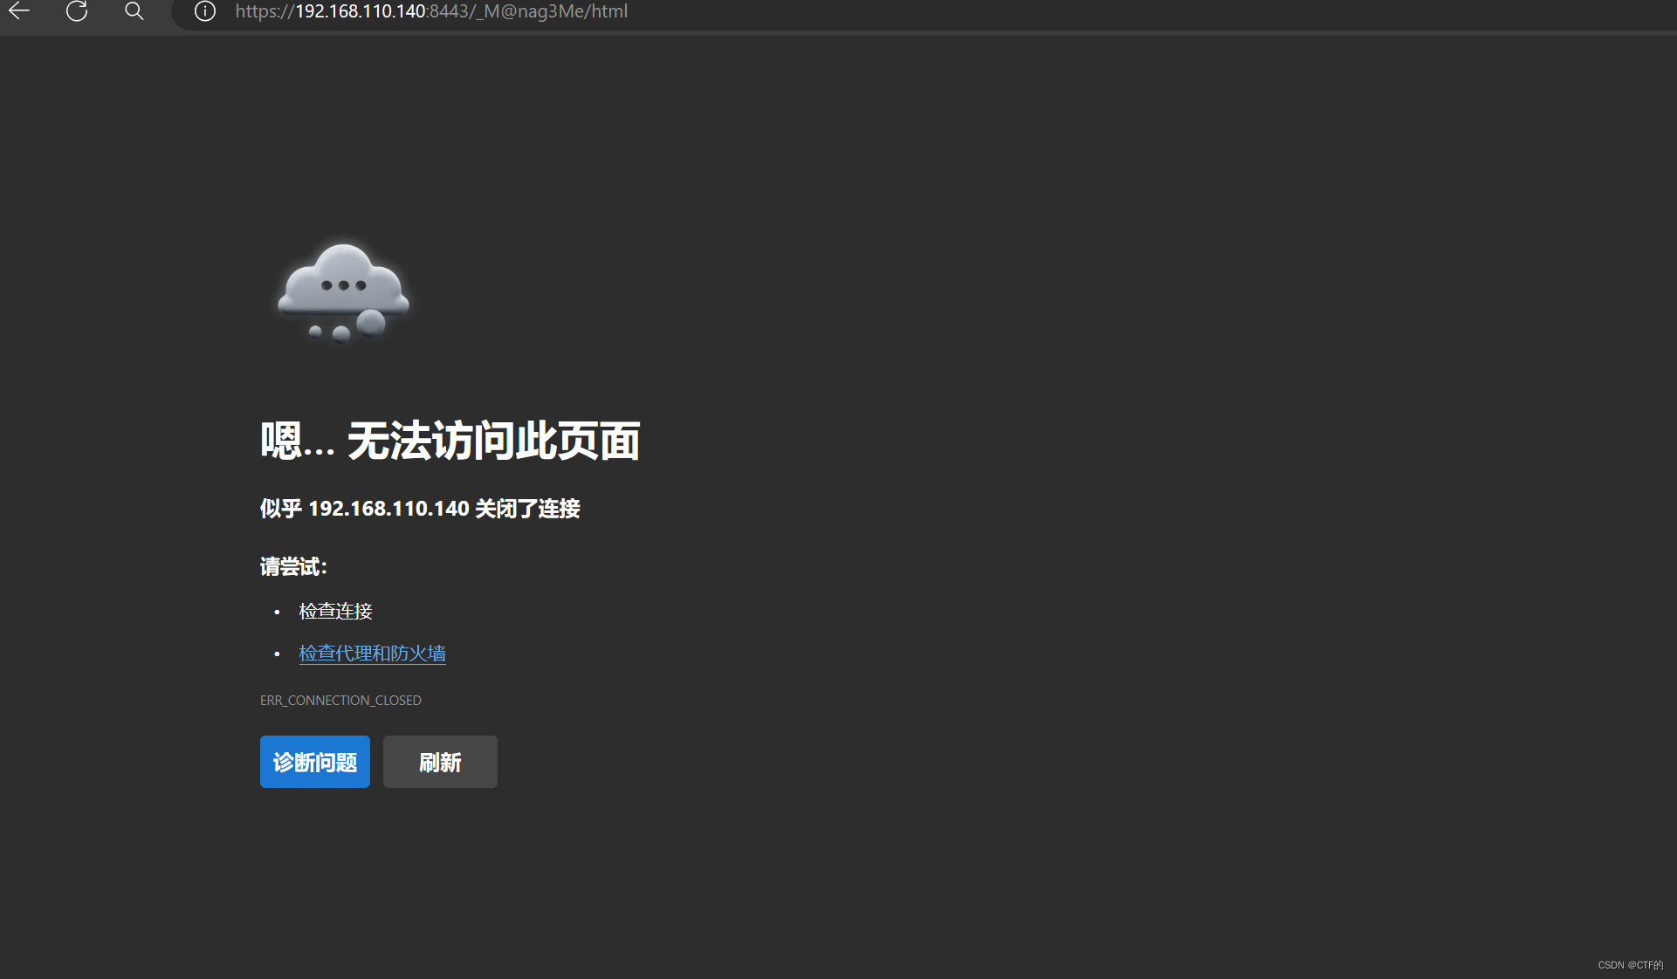
Task: Click the bullet before 检查代理和防火墙
Action: pyautogui.click(x=277, y=654)
